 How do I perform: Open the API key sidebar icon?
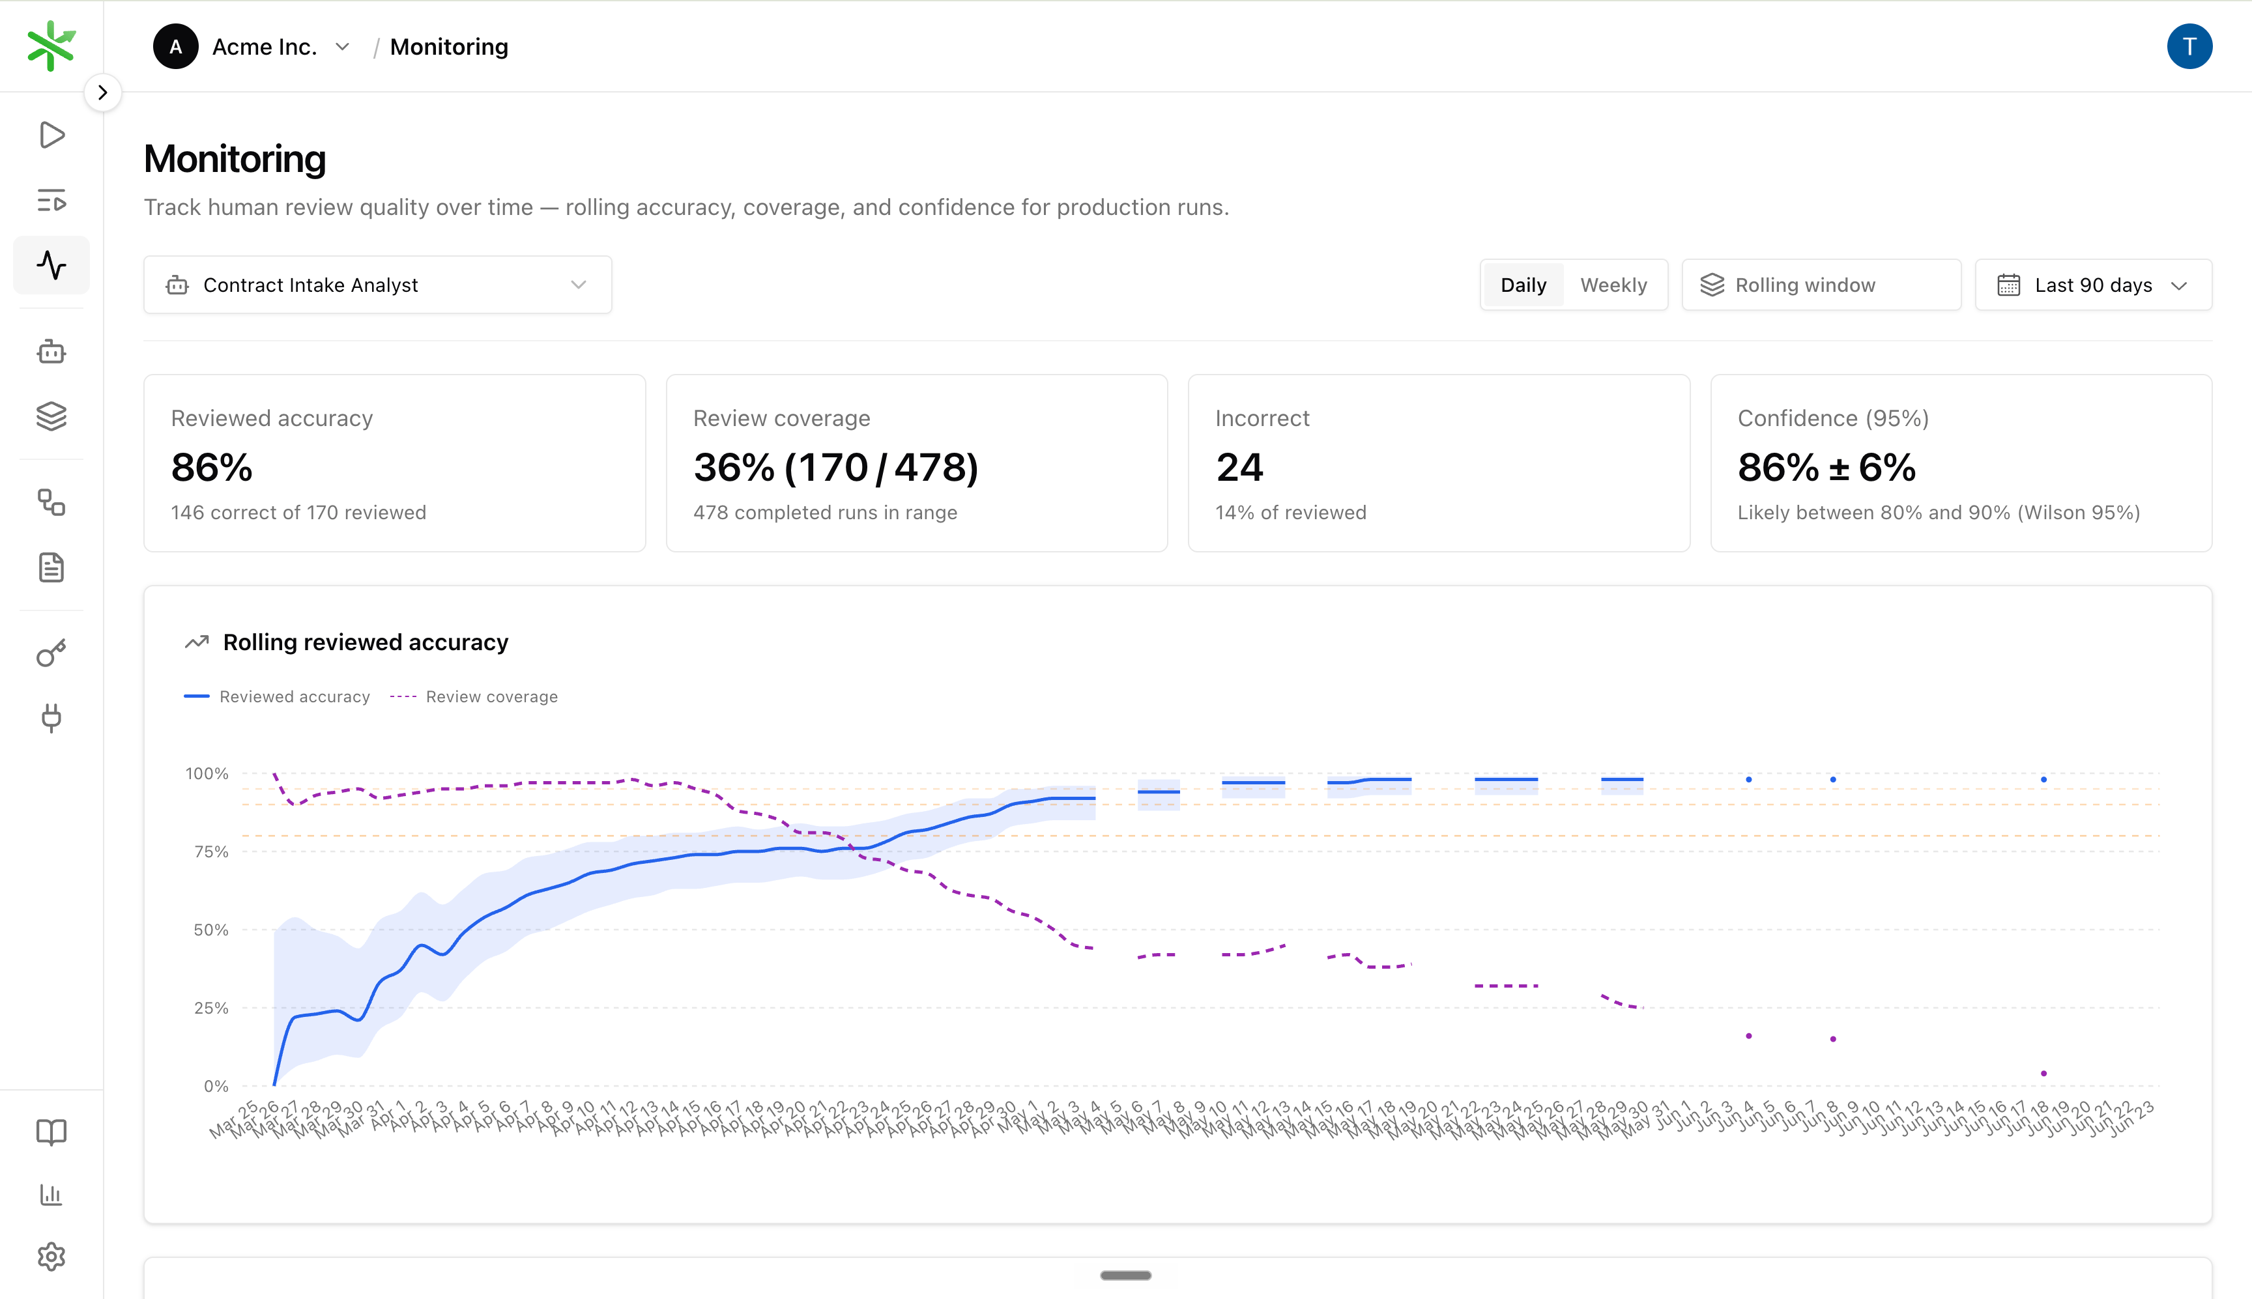[x=51, y=654]
